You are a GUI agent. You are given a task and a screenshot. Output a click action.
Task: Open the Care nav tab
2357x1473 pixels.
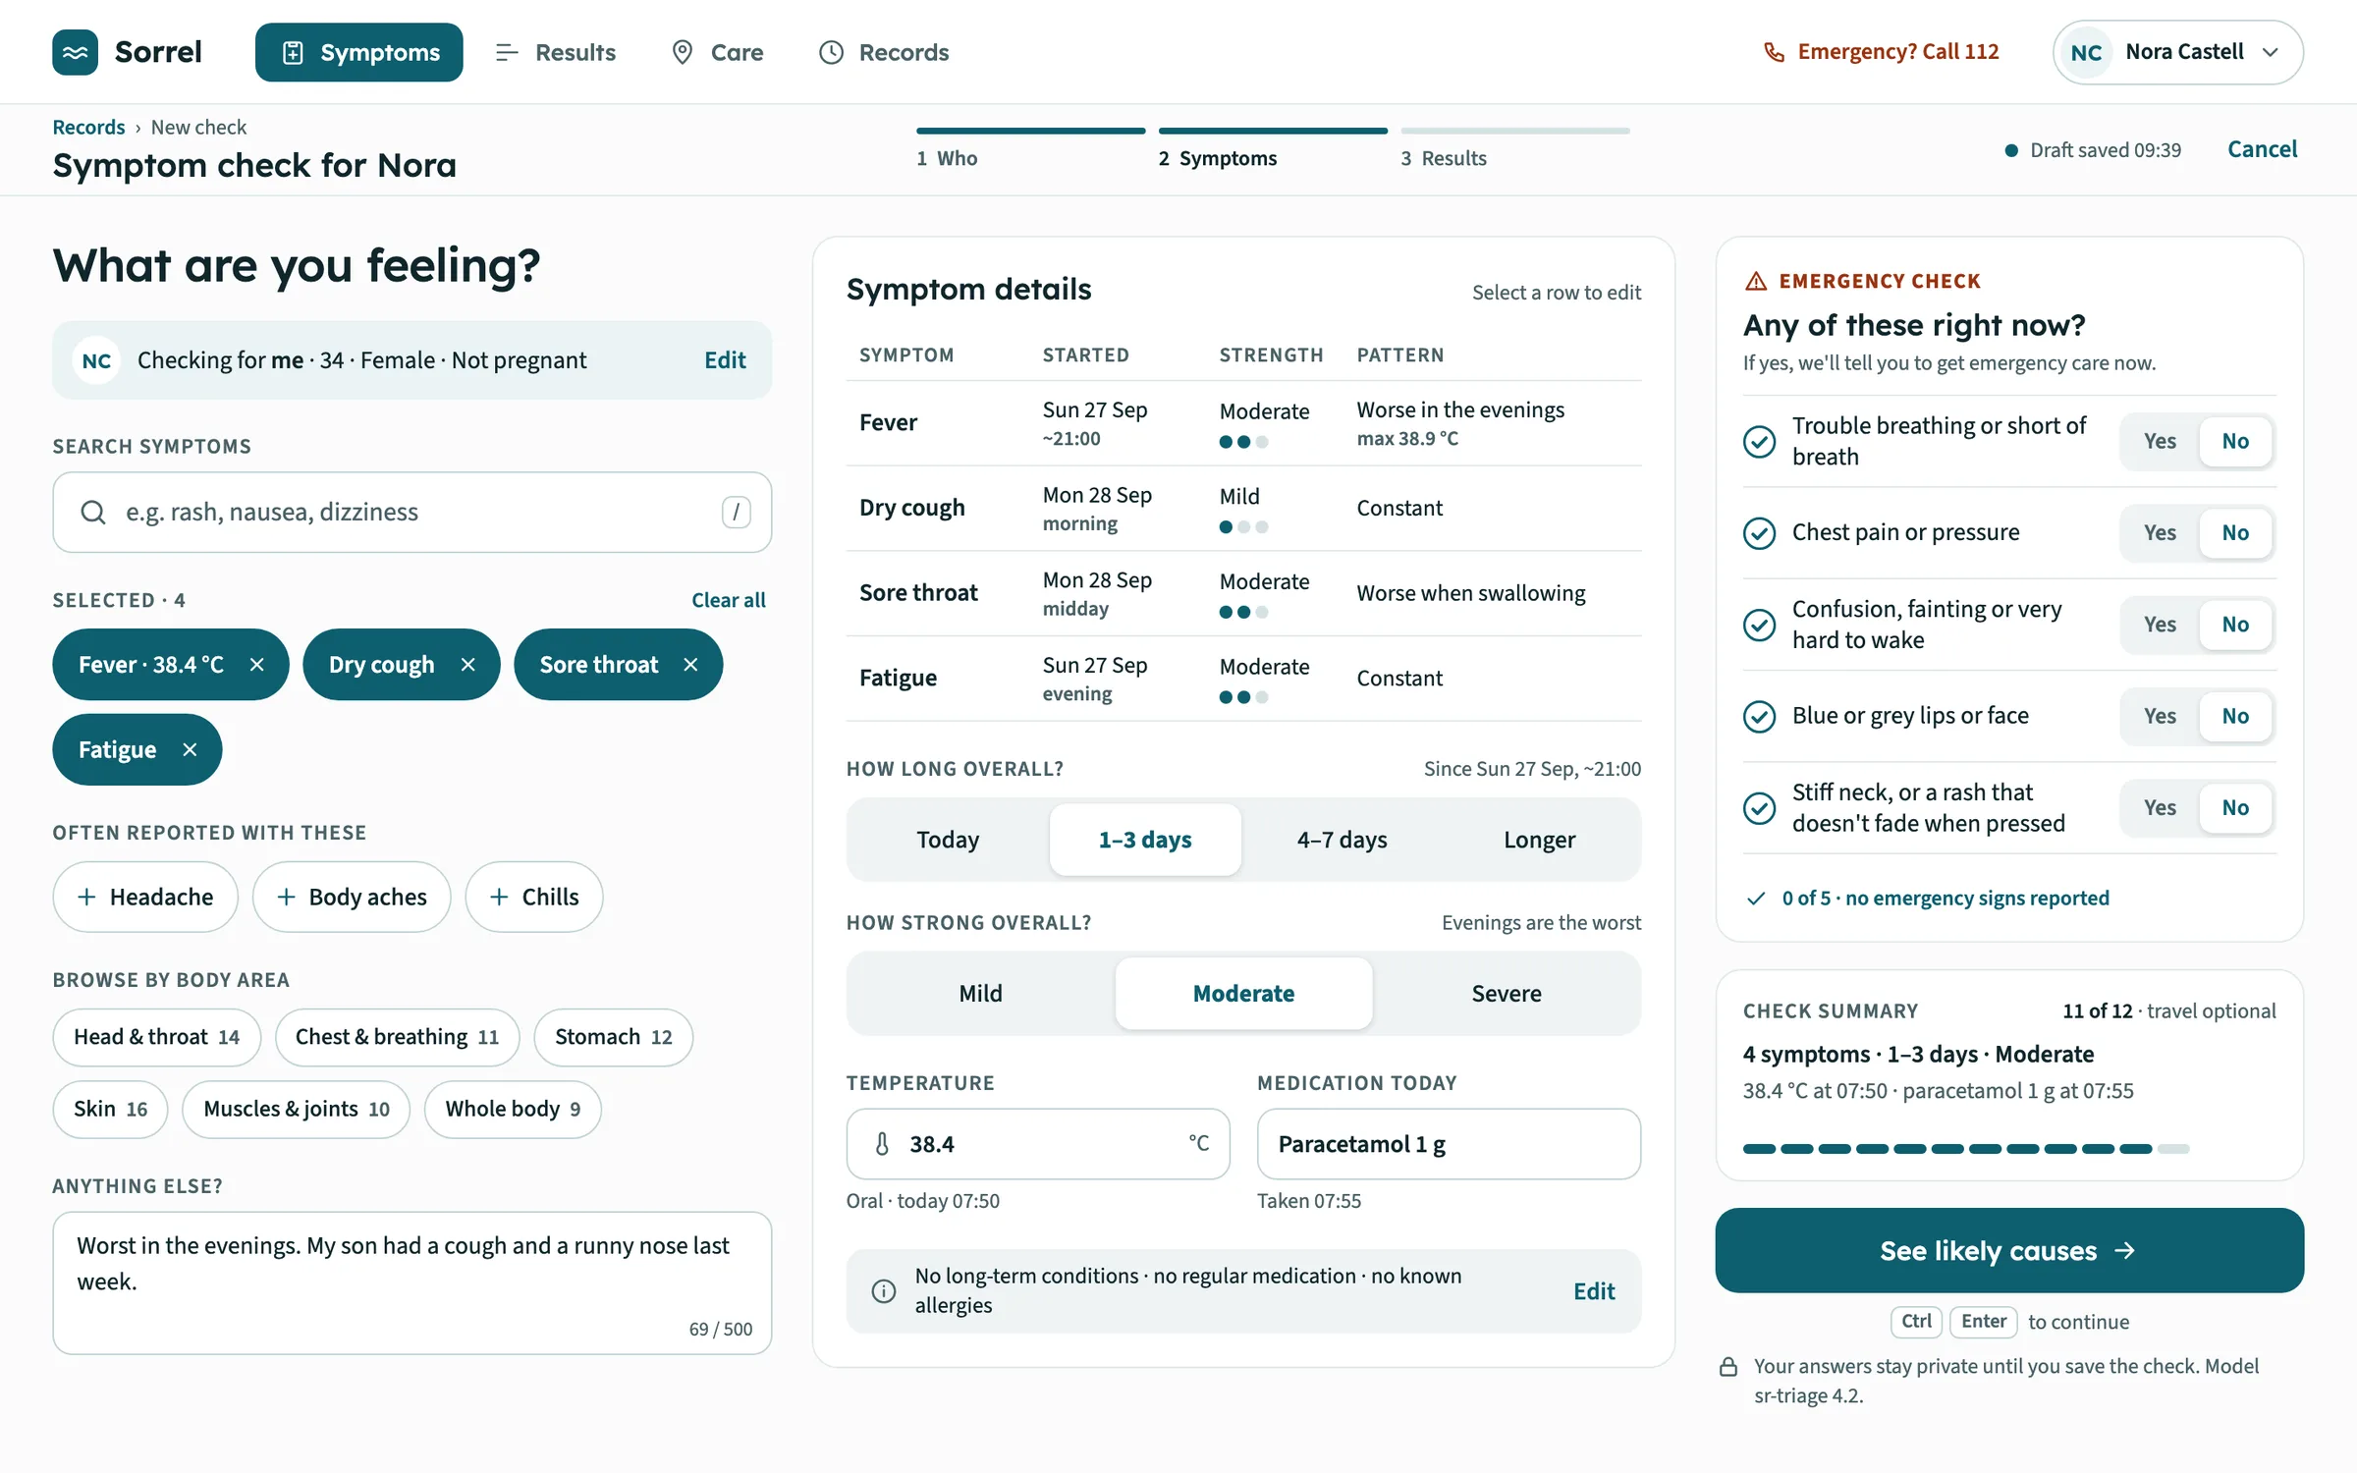point(717,52)
